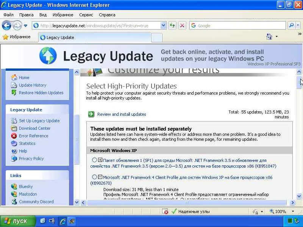
Task: Click the Help question mark icon
Action: click(x=14, y=151)
